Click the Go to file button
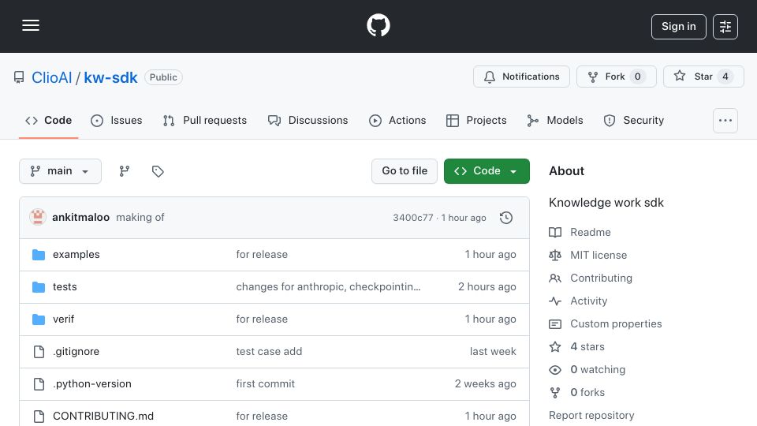757x426 pixels. coord(405,171)
